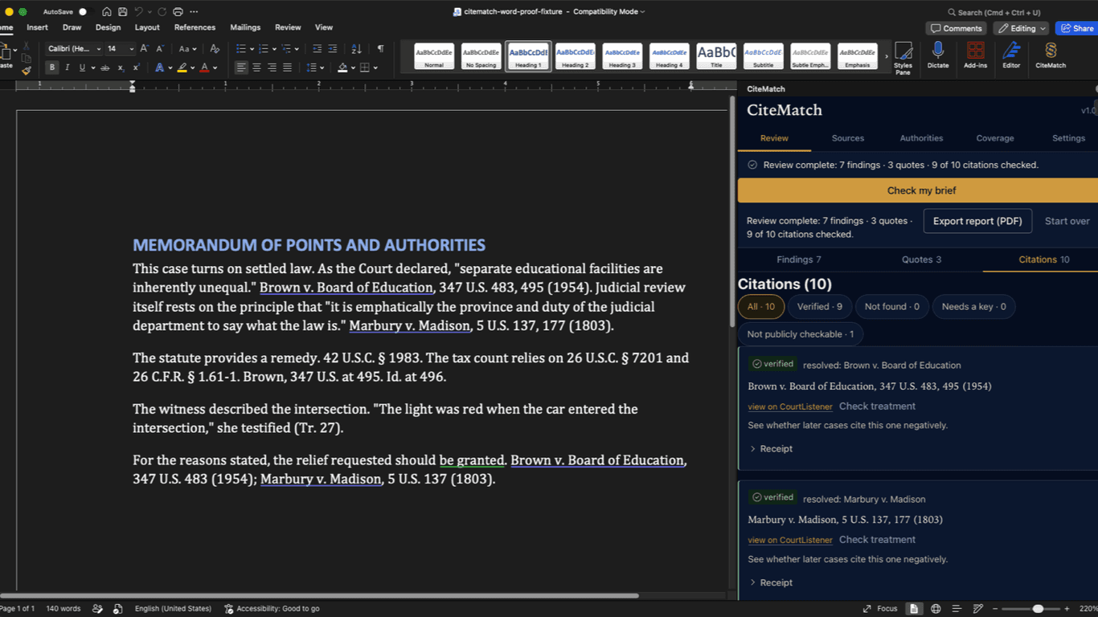Justify the text

point(287,67)
